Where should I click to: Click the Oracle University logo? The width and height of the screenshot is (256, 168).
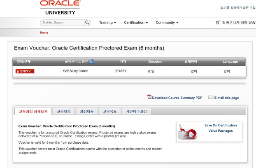(x=60, y=7)
